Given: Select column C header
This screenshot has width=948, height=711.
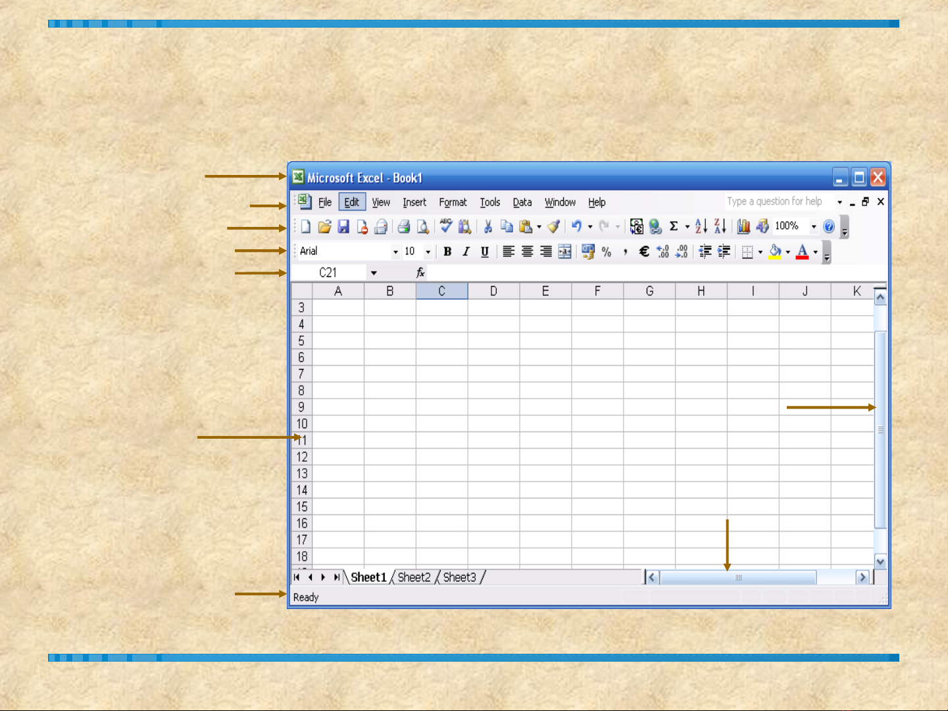Looking at the screenshot, I should tap(441, 291).
